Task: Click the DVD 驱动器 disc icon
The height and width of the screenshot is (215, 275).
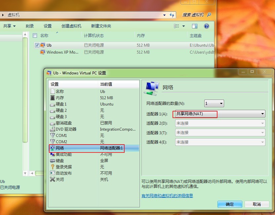Action: click(x=53, y=129)
